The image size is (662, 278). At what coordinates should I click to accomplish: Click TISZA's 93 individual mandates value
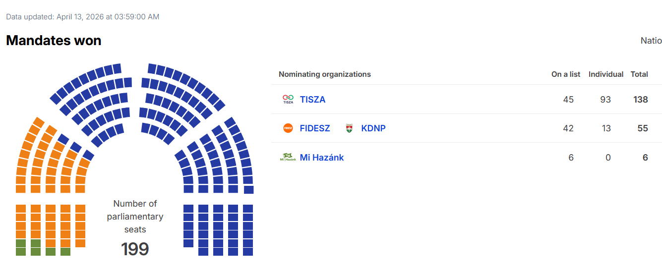click(605, 100)
